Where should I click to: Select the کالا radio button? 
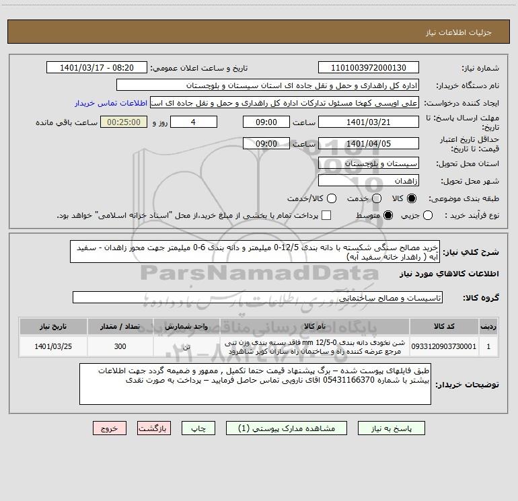(x=412, y=198)
